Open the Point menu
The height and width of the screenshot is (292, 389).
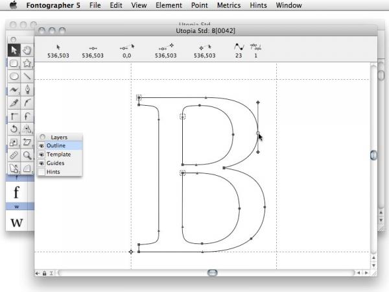[200, 5]
